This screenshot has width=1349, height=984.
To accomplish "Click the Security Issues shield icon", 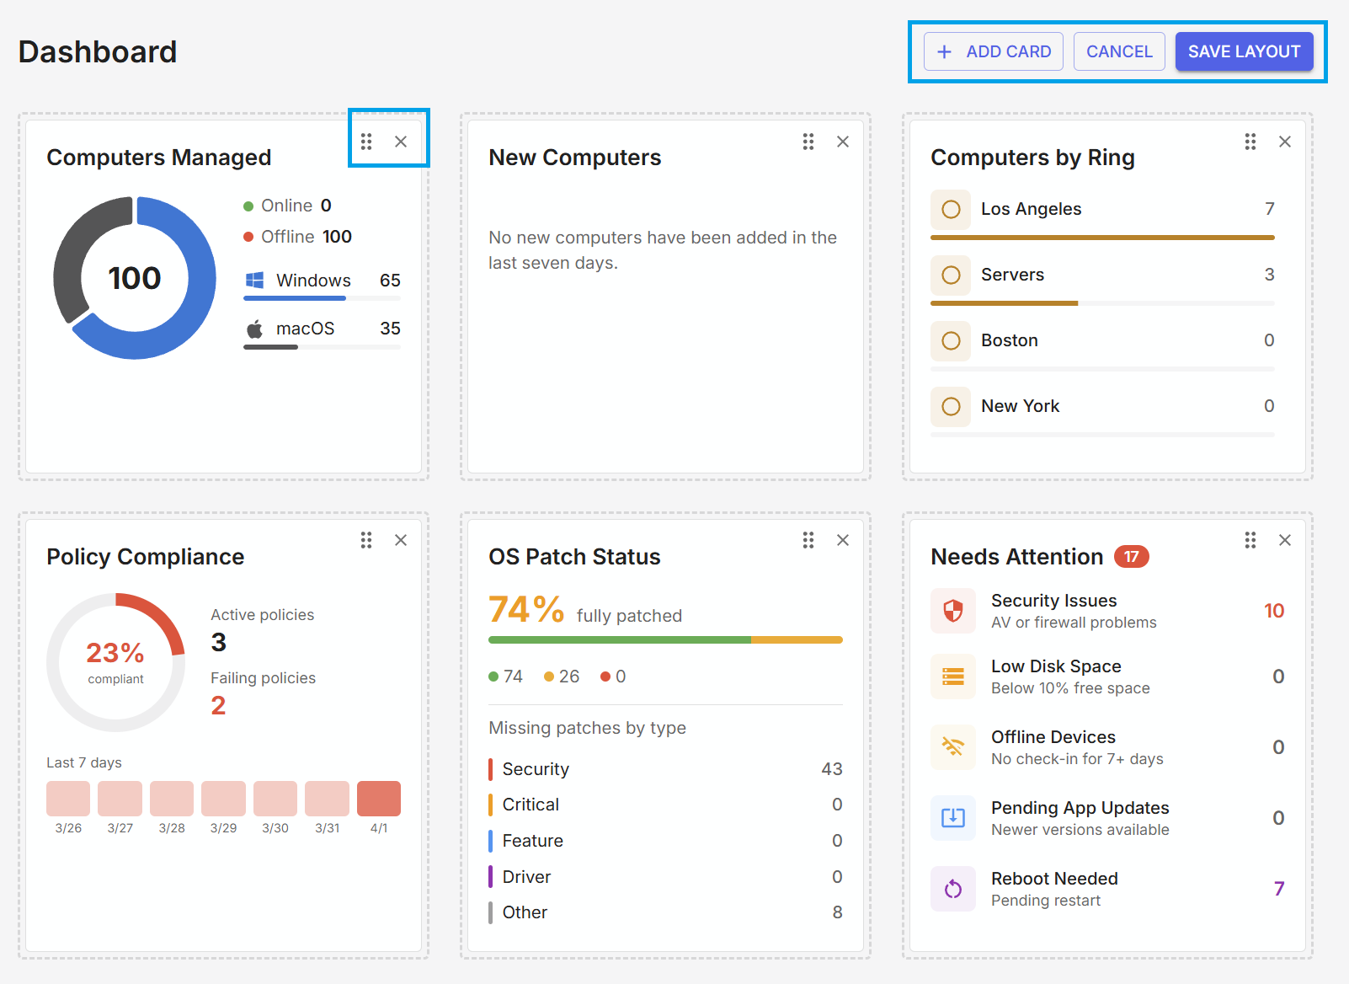I will pos(952,611).
